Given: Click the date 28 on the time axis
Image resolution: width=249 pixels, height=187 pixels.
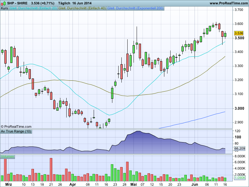Looking at the screenshot, I should pyautogui.click(x=125, y=185).
